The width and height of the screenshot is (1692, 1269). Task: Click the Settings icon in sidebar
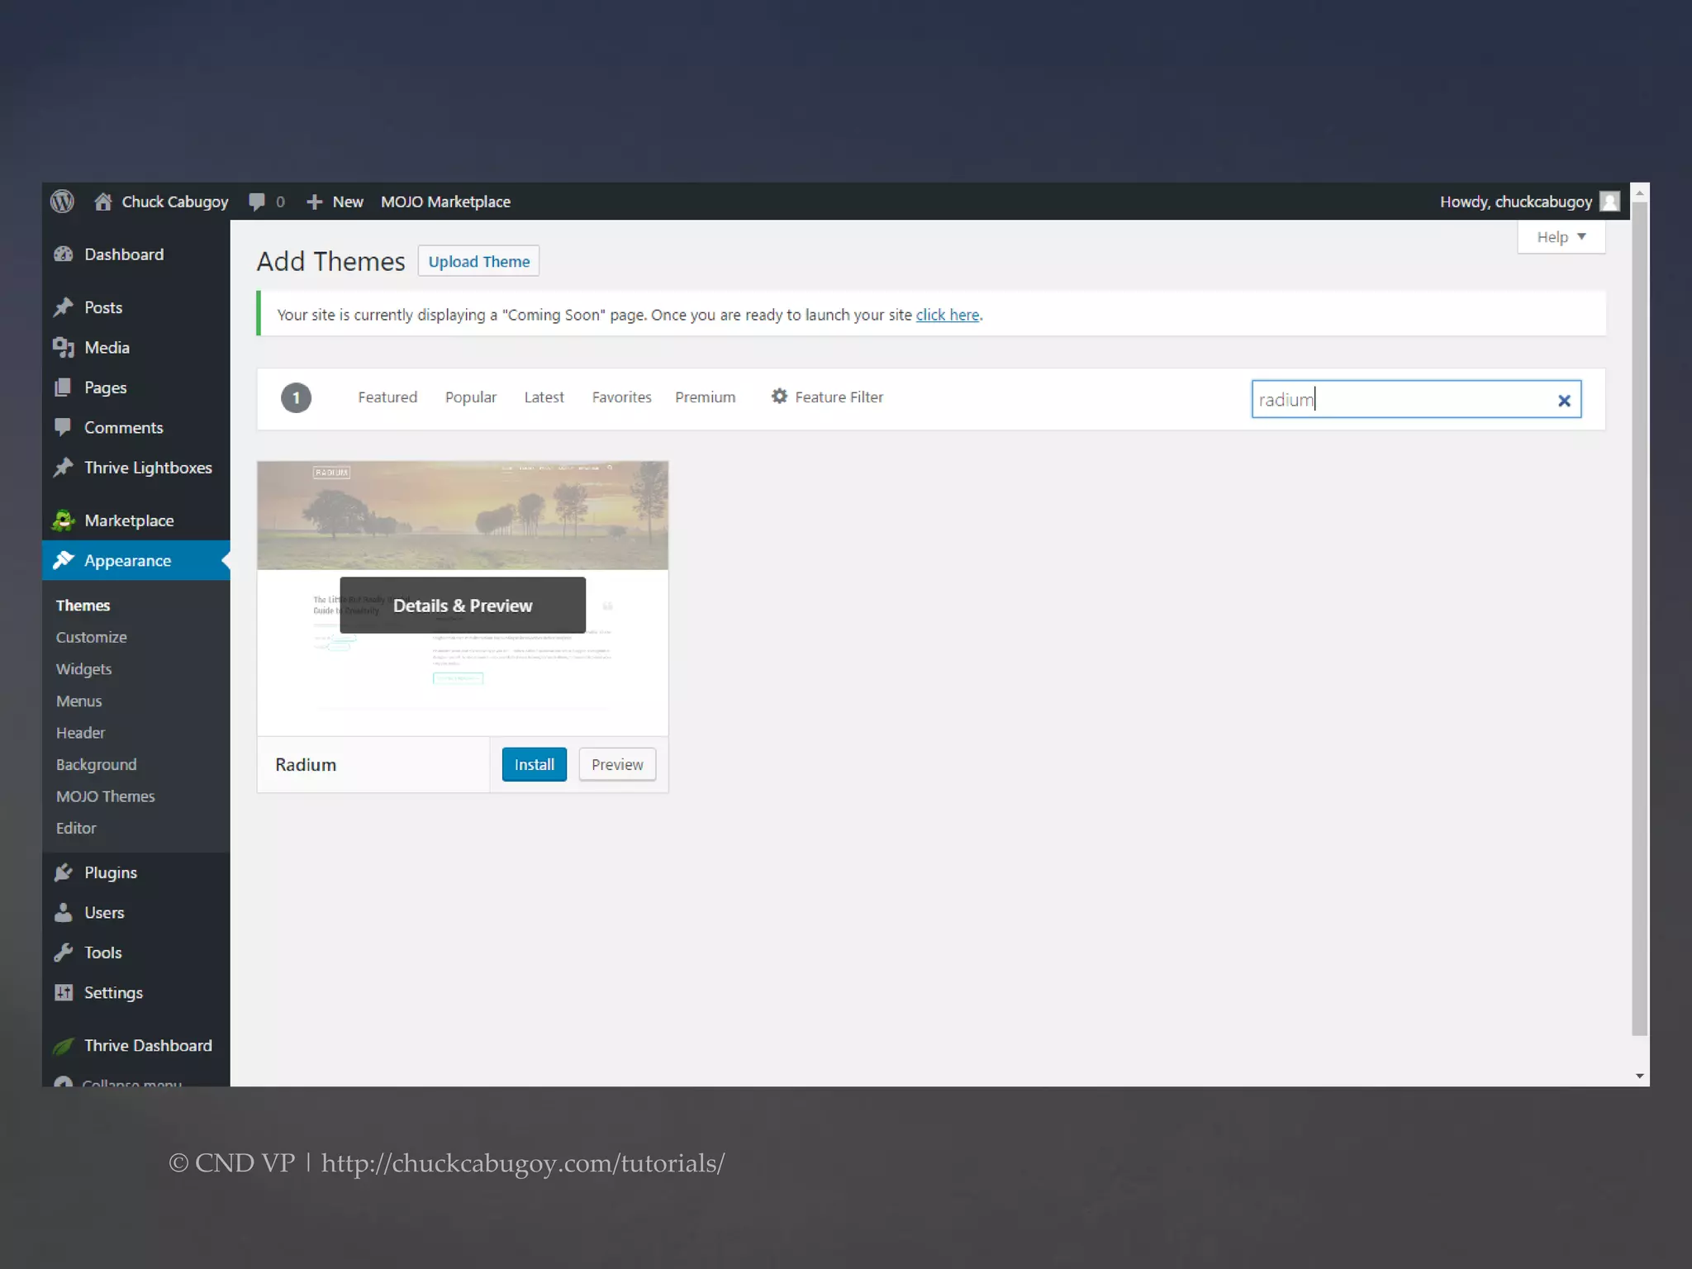[x=64, y=993]
